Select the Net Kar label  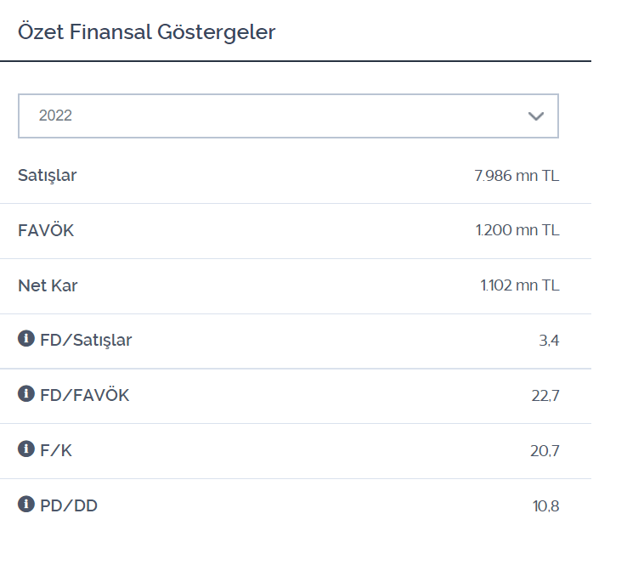pos(48,285)
